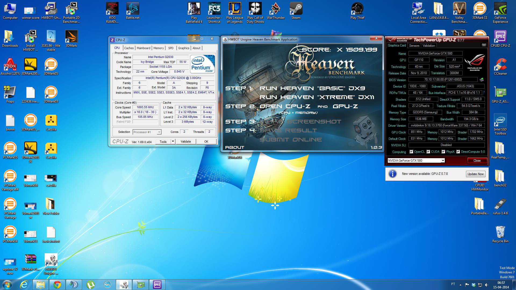
Task: Switch to CPU-Z Mainboard tab
Action: [x=144, y=48]
